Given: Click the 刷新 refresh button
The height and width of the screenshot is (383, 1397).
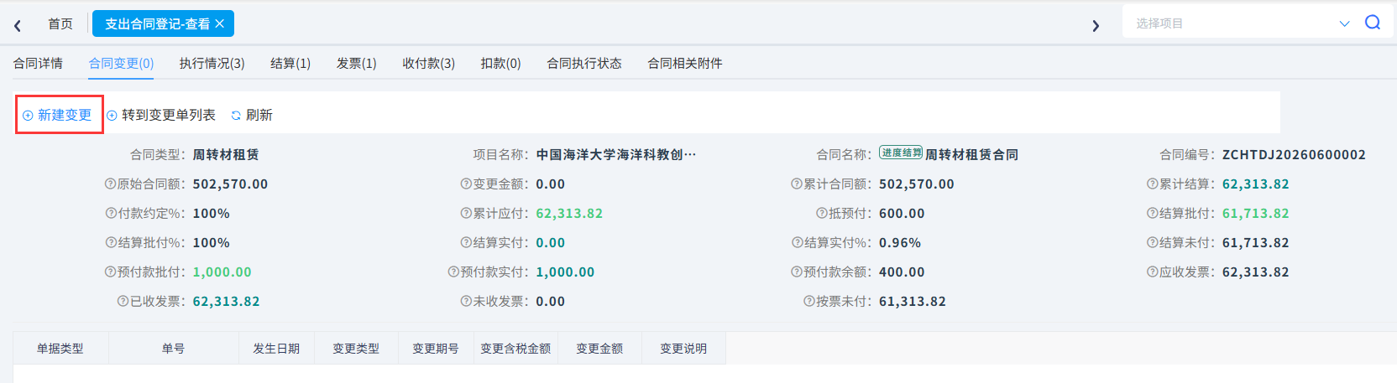Looking at the screenshot, I should pyautogui.click(x=252, y=115).
